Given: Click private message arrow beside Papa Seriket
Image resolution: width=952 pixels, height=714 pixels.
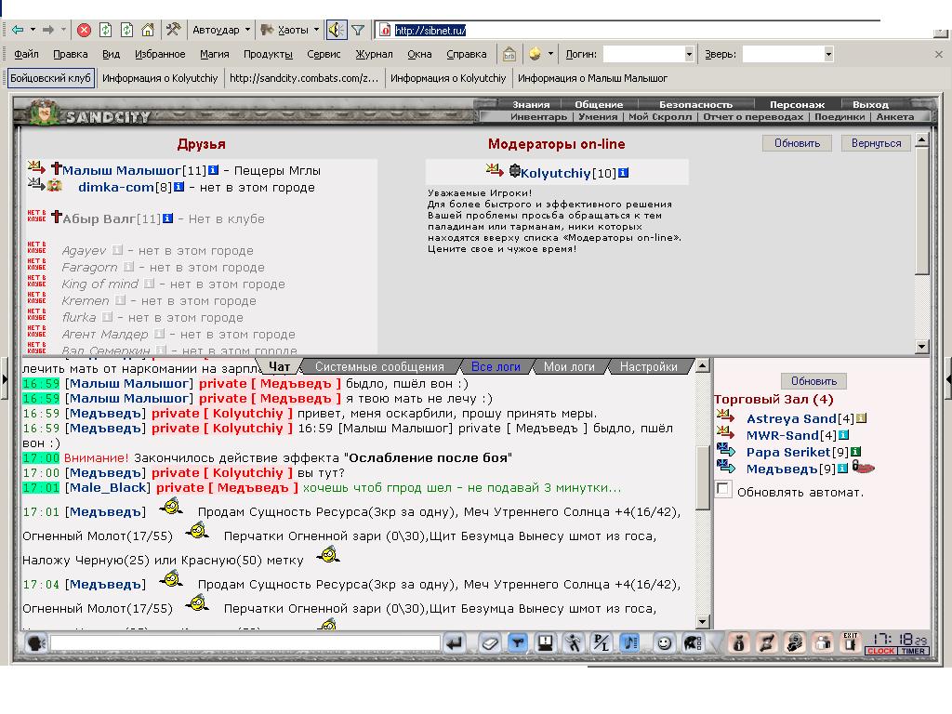Looking at the screenshot, I should pos(725,451).
